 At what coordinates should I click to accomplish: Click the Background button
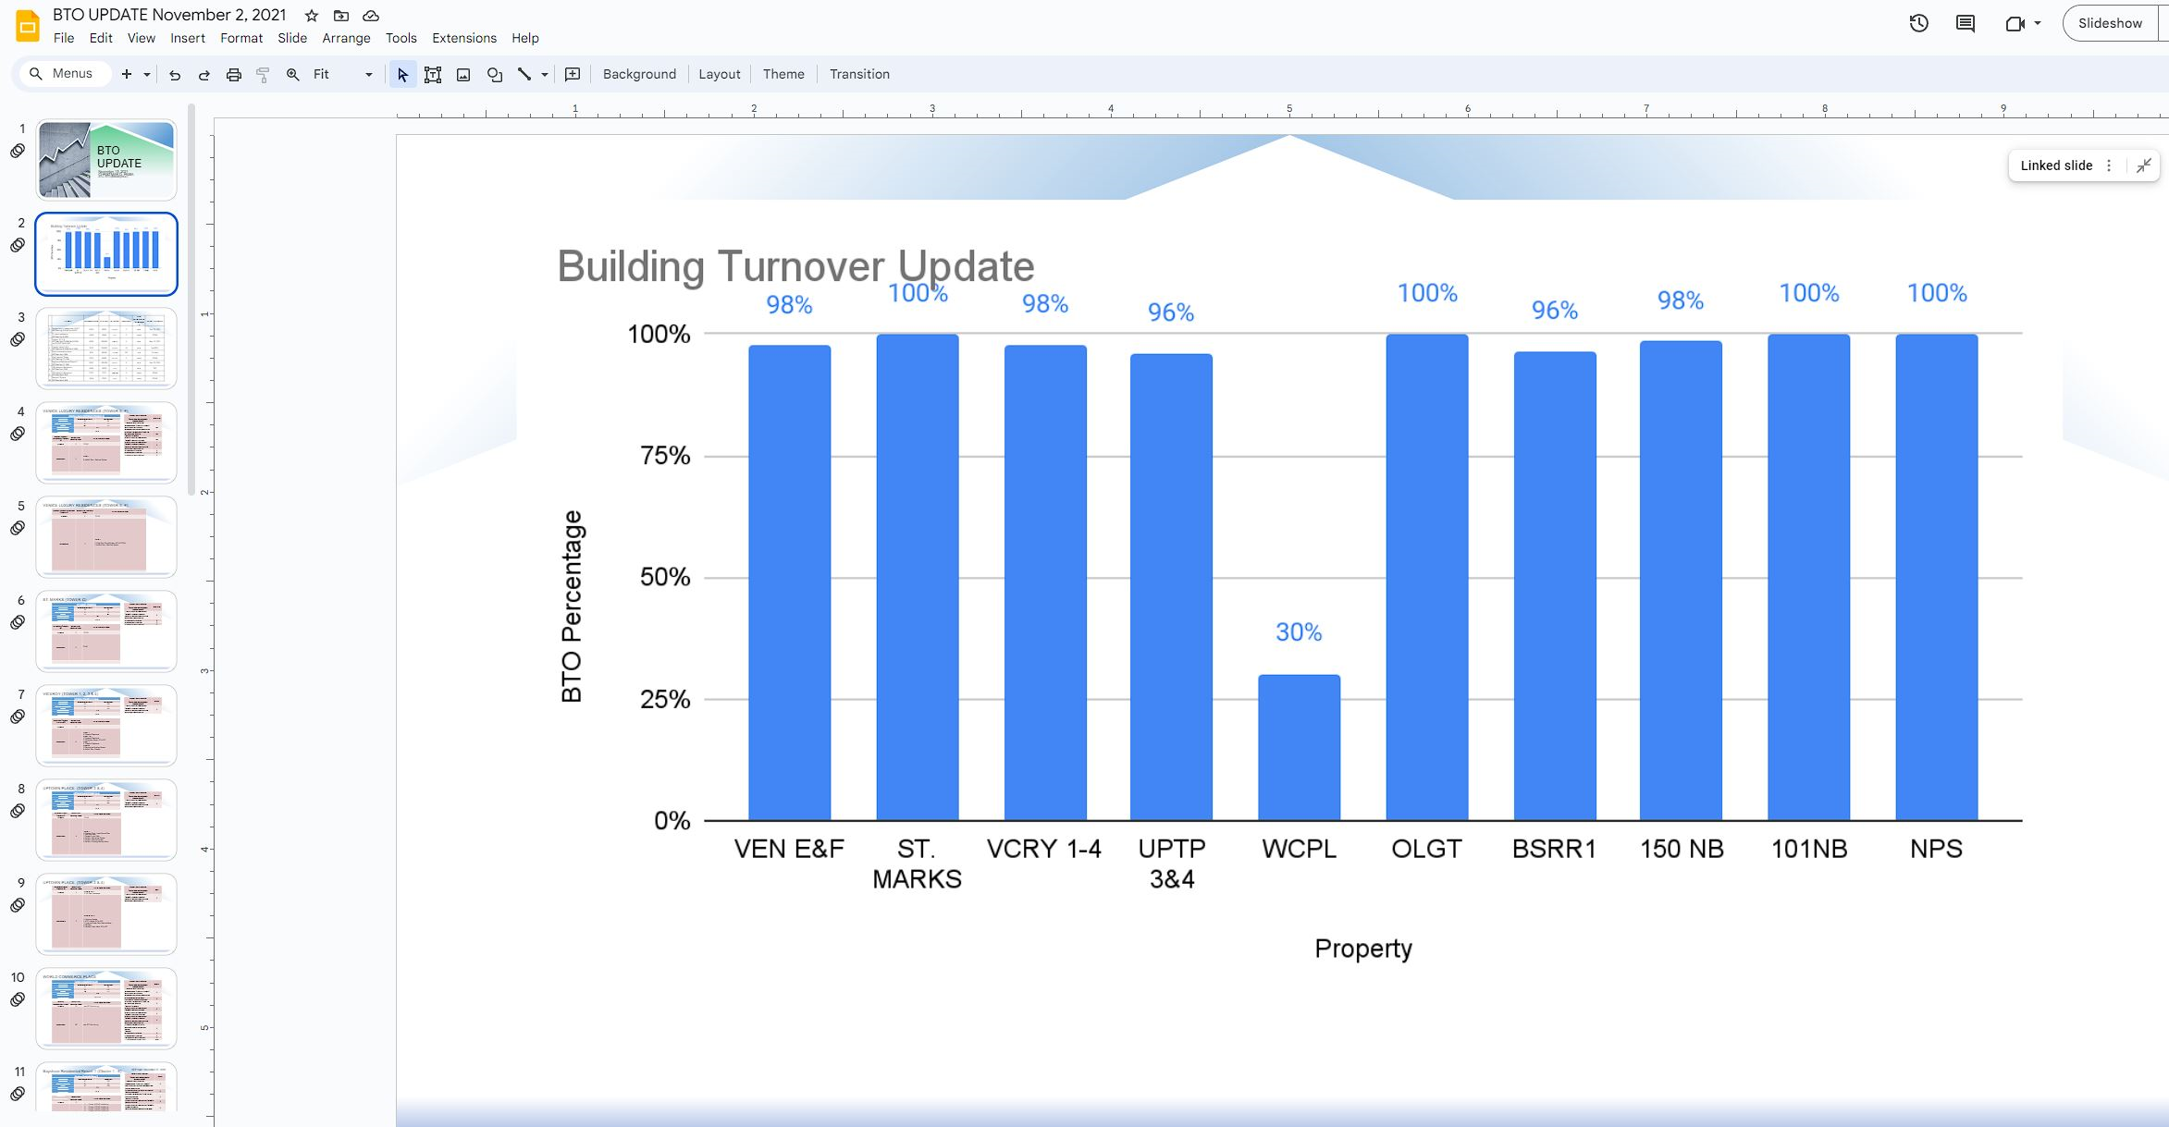coord(639,74)
